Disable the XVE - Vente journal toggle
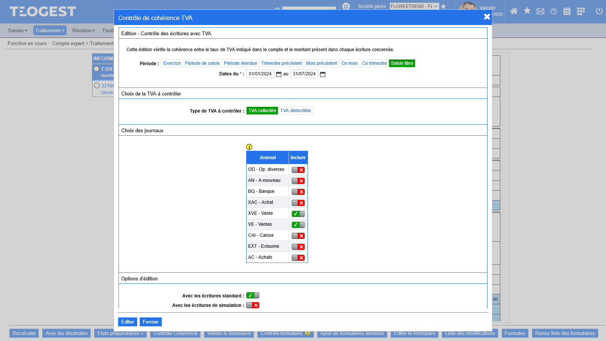Screen dimensions: 606x341 [298, 214]
